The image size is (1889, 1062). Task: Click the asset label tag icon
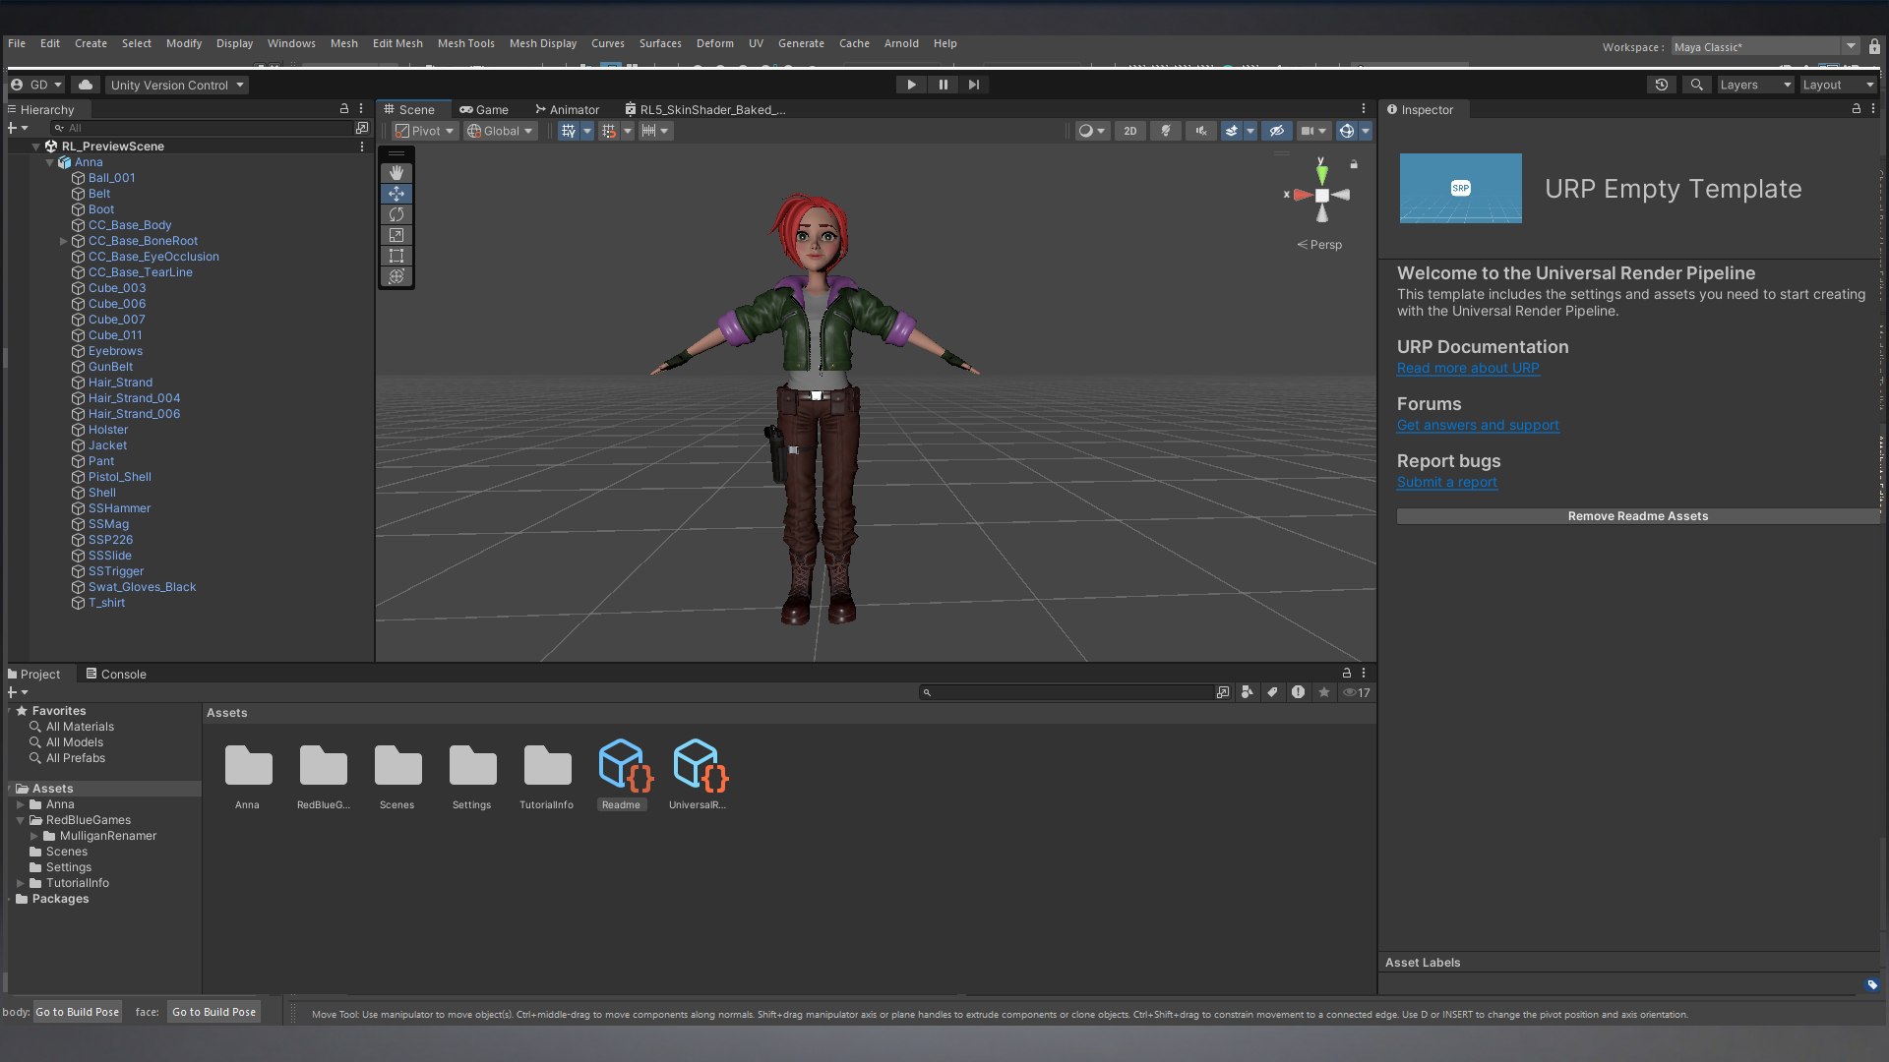[x=1871, y=984]
